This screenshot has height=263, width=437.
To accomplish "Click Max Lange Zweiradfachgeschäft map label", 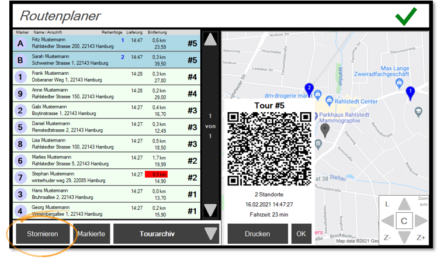I will coord(381,71).
